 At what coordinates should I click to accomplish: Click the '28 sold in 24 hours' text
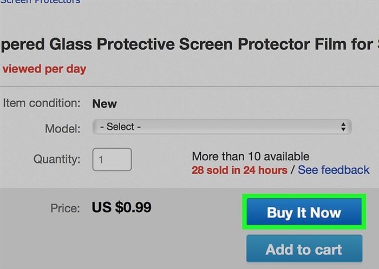point(239,170)
